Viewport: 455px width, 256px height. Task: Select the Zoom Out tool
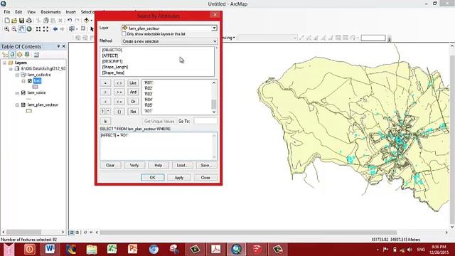coord(14,29)
